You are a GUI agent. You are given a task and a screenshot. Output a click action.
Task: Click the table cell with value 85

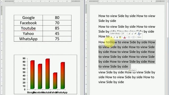click(x=57, y=28)
